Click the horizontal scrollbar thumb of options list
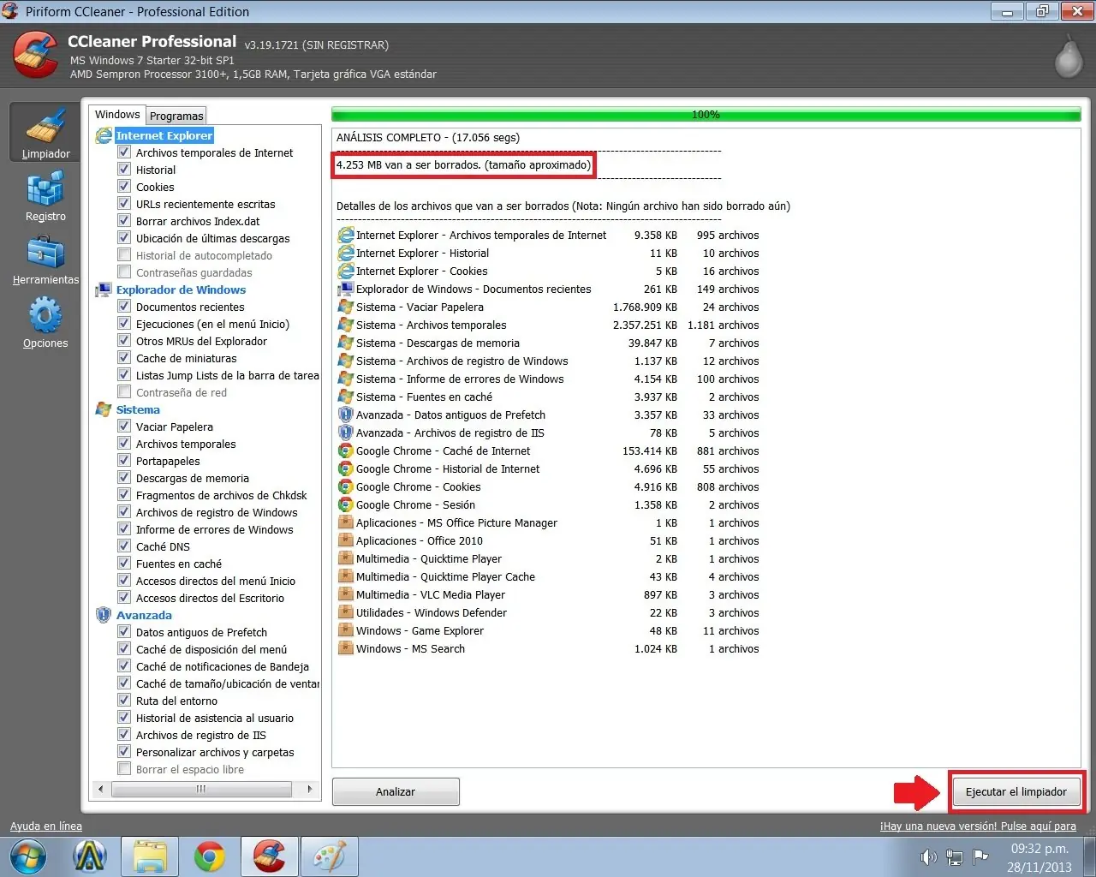 201,789
